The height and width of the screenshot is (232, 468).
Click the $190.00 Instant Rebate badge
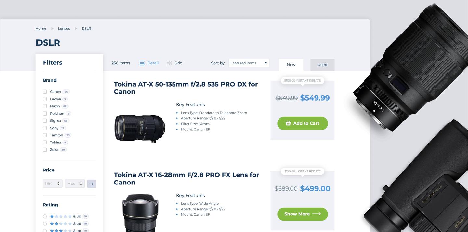303,171
